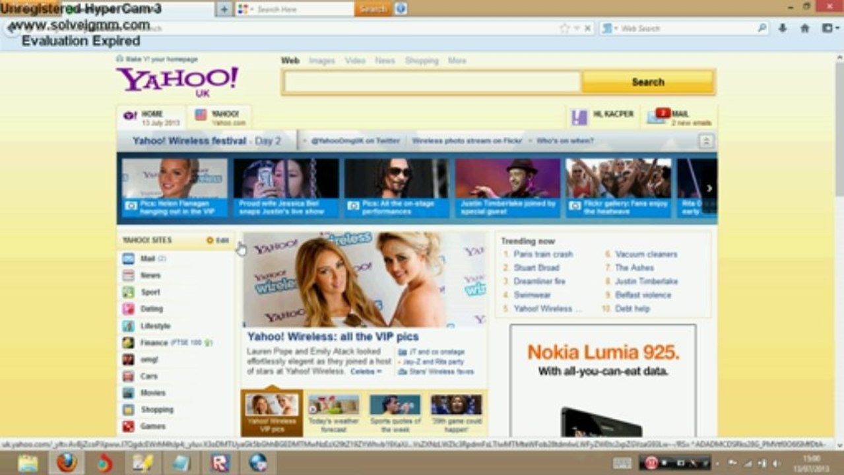Open the Stuart Broad trending link
Viewport: 844px width, 475px height.
[536, 268]
